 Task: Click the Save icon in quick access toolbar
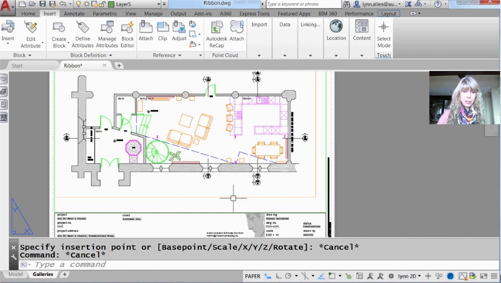[42, 4]
